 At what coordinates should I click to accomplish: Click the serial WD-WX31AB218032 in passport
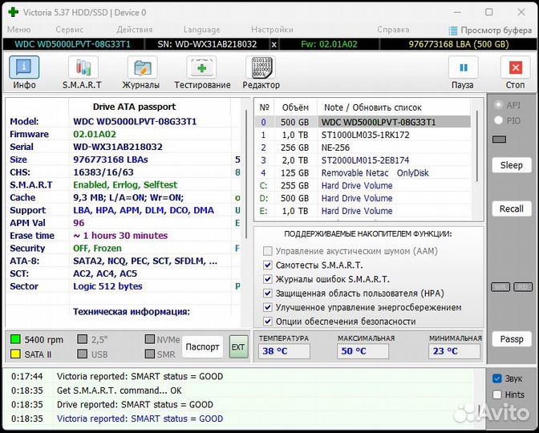point(118,147)
